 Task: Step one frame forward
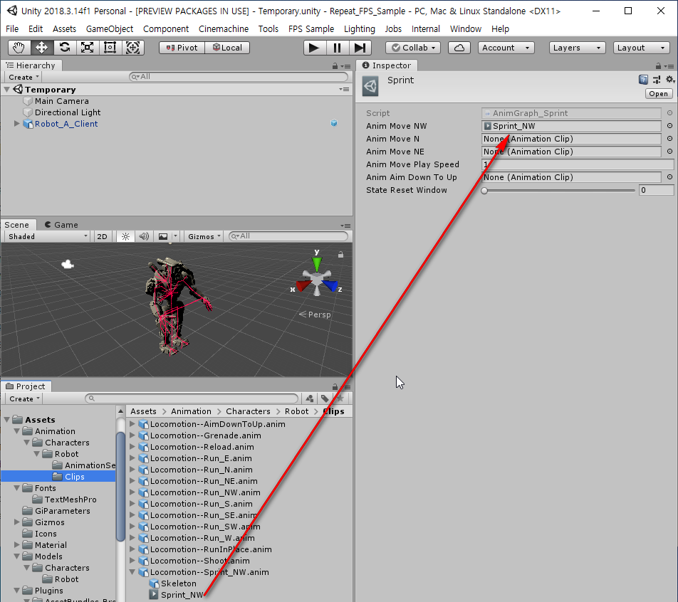tap(360, 48)
